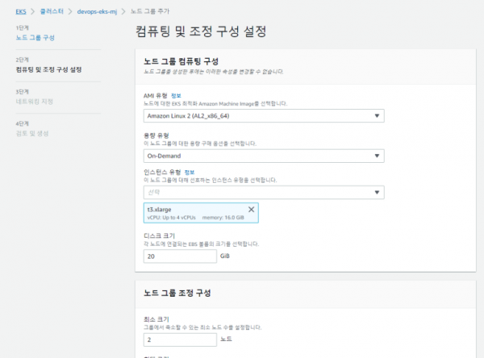The width and height of the screenshot is (484, 358).
Task: Open 정보 link beside 인스턴스 유형
Action: (x=190, y=172)
